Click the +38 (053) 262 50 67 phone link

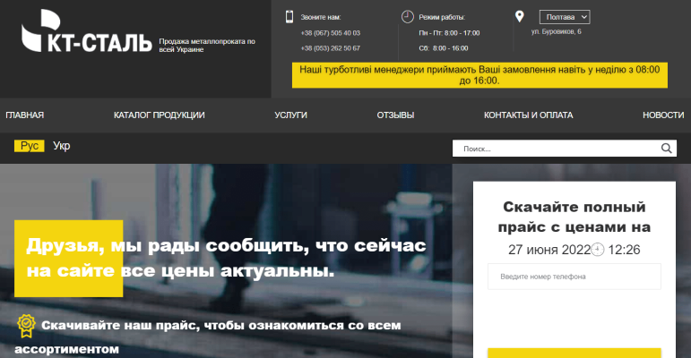click(x=331, y=48)
